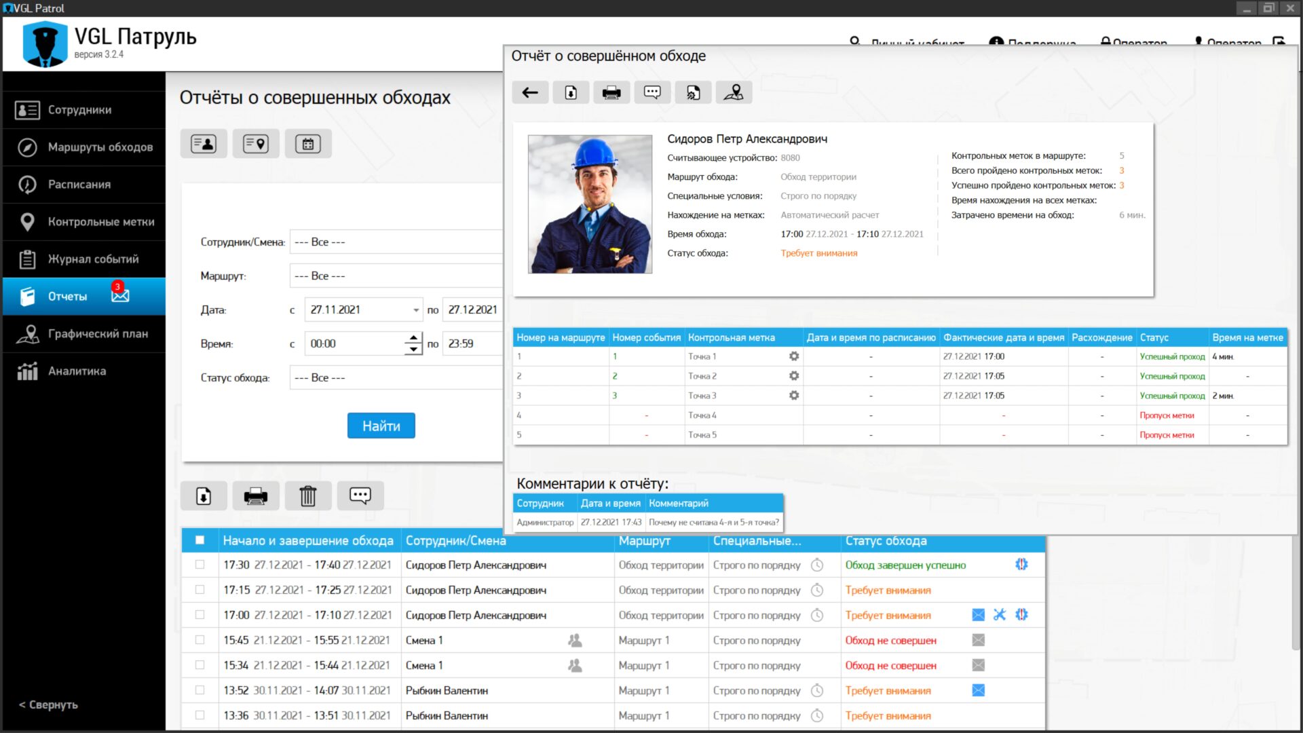Open Статус обхода filter dropdown

396,378
